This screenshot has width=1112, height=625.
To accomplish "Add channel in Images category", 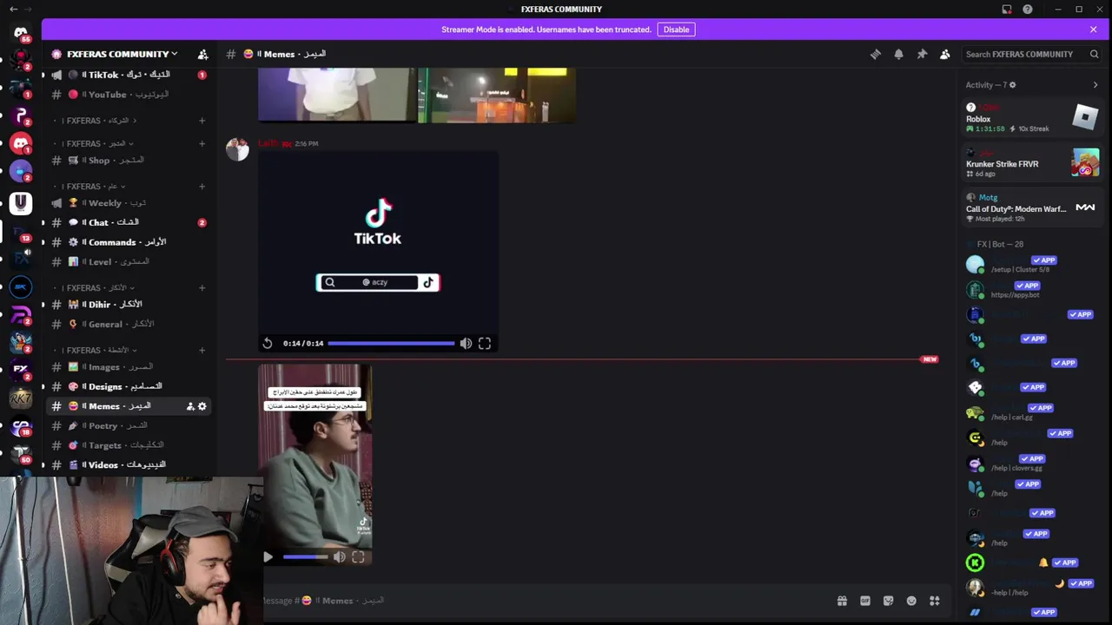I will click(x=202, y=350).
